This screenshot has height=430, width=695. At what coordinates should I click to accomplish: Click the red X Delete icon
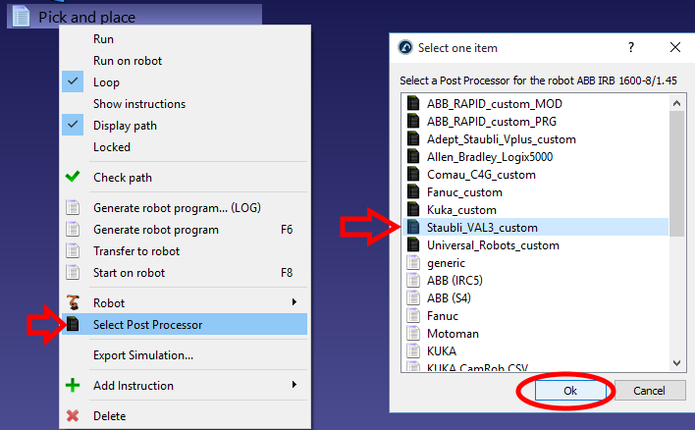coord(73,415)
